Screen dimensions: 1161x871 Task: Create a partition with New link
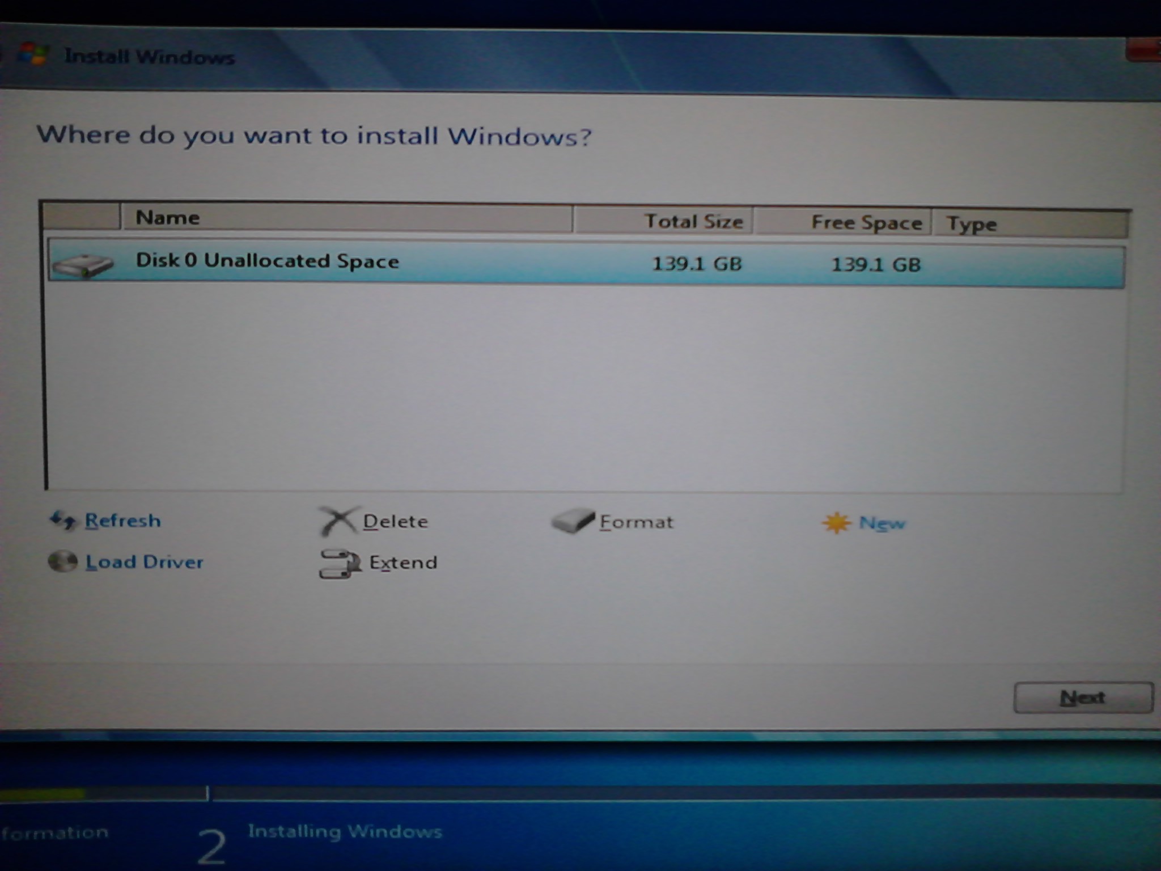click(882, 523)
